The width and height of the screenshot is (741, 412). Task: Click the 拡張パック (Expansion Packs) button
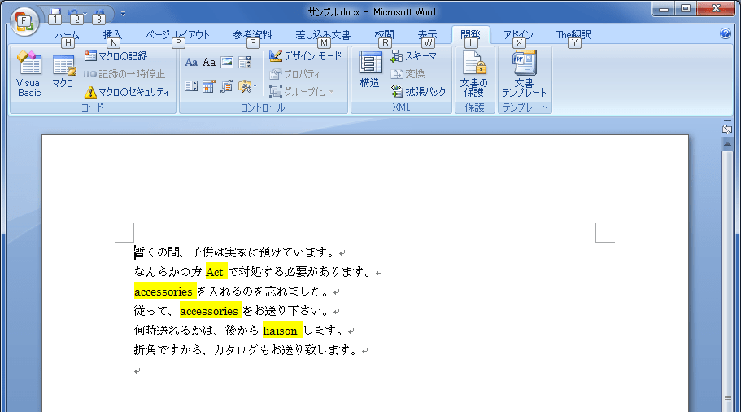point(418,92)
